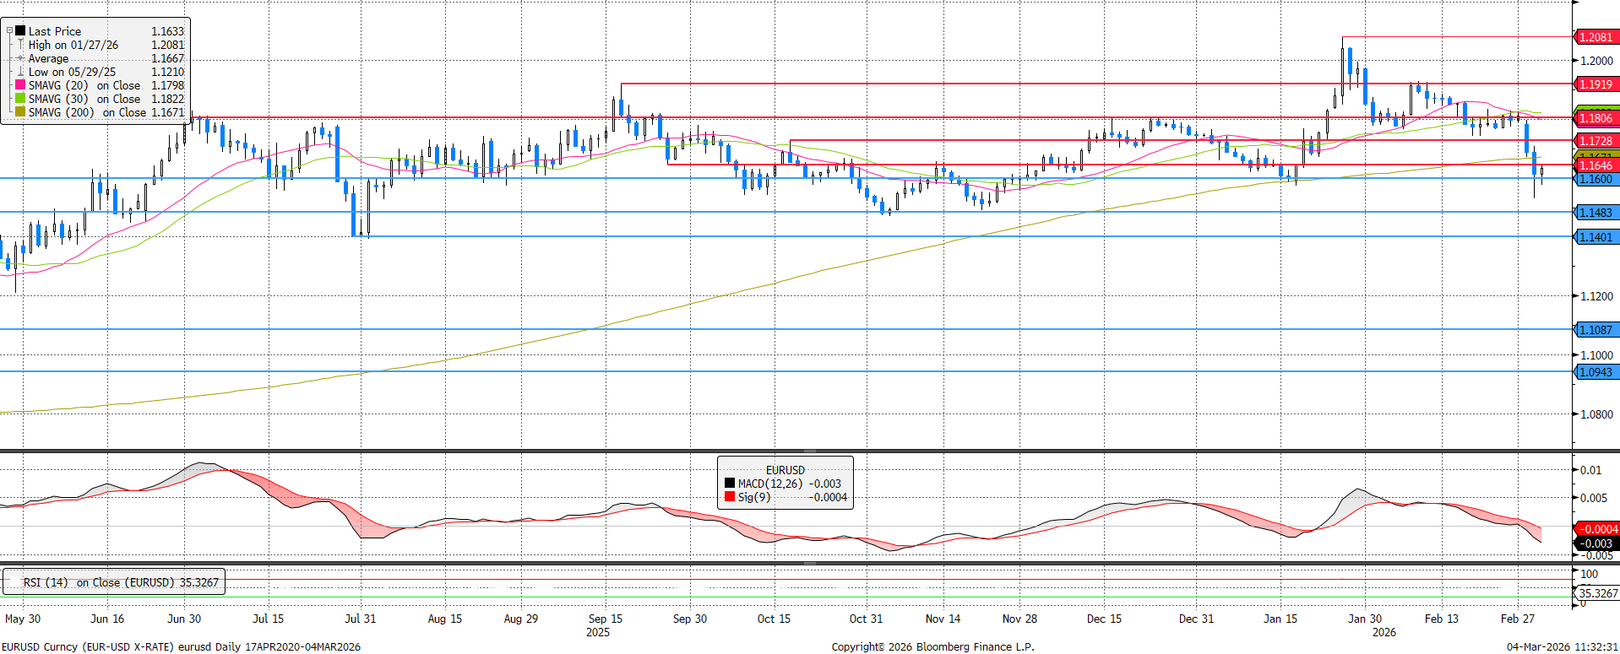
Task: Click the red Sig(9) legend swatch
Action: (x=730, y=497)
